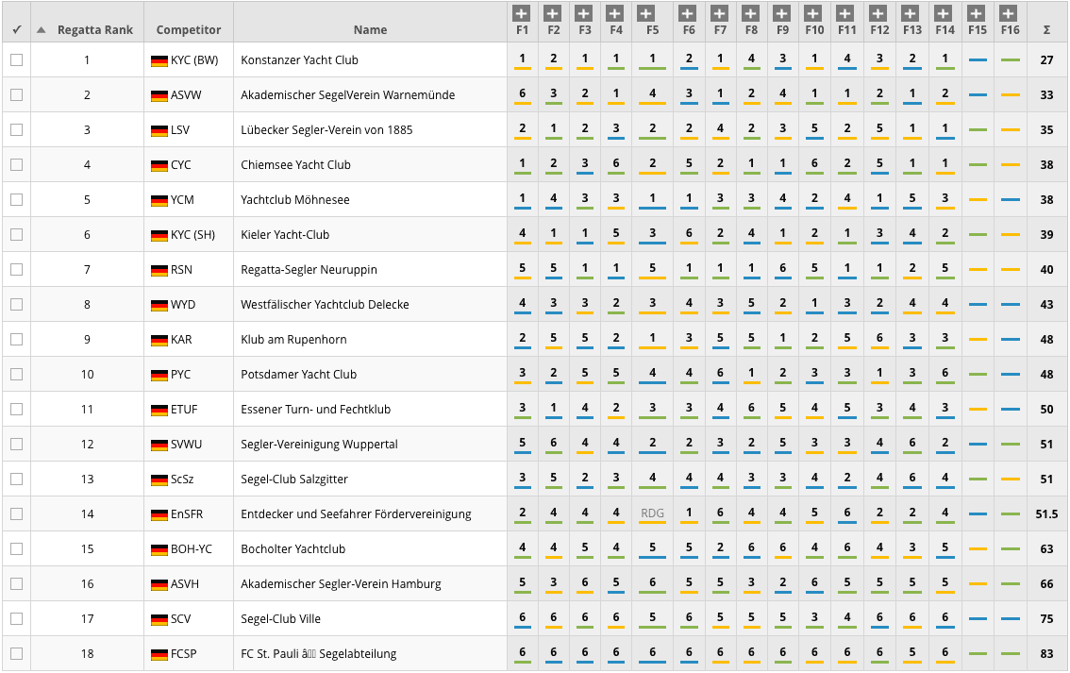
Task: Tick the checkbox for Potsdamer Yacht Club
Action: [16, 374]
